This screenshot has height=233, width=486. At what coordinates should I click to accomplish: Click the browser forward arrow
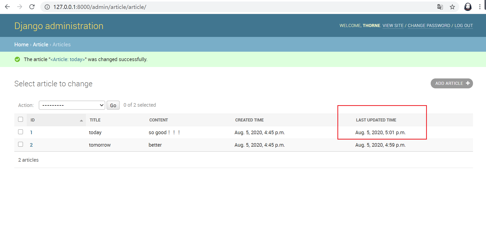pyautogui.click(x=20, y=7)
